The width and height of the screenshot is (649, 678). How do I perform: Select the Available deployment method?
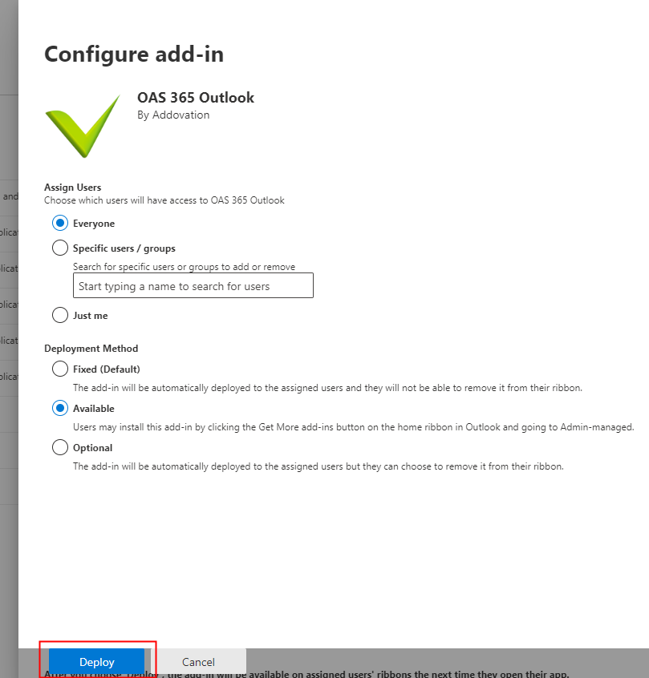(59, 408)
